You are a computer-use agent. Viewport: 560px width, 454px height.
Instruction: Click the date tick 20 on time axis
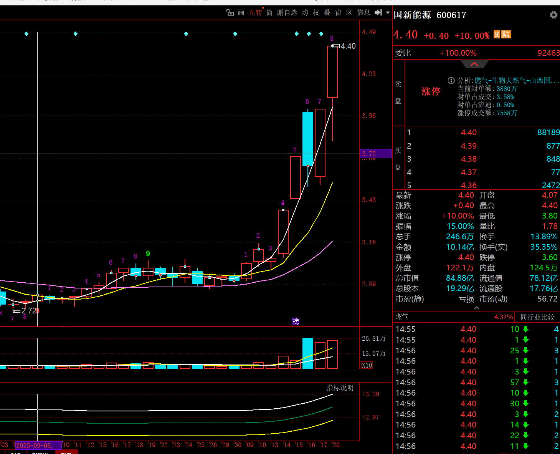click(336, 445)
